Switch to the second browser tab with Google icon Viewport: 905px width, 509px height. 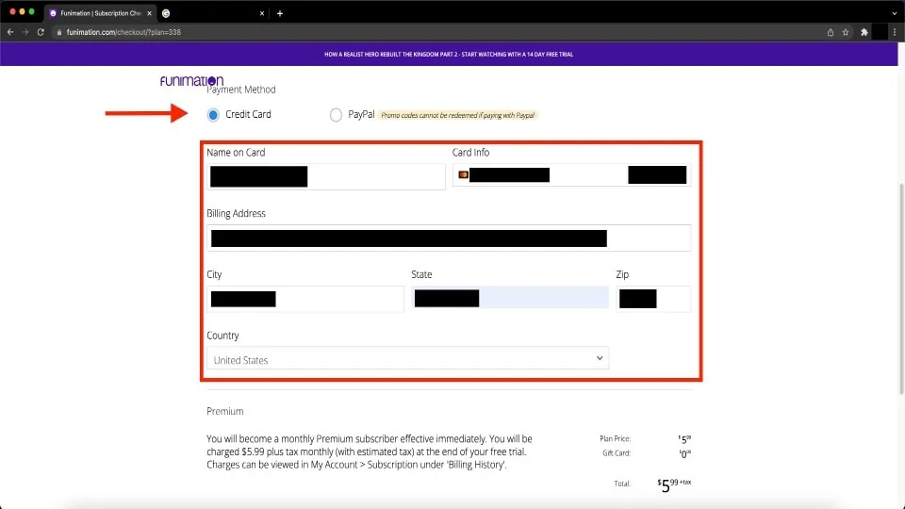pos(211,13)
